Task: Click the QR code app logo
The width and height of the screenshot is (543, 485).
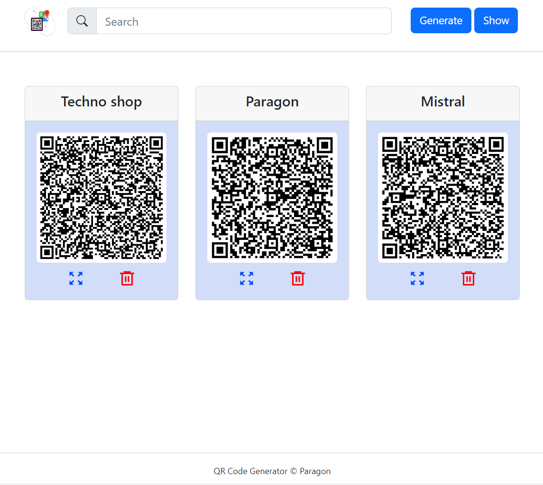Action: pyautogui.click(x=40, y=21)
